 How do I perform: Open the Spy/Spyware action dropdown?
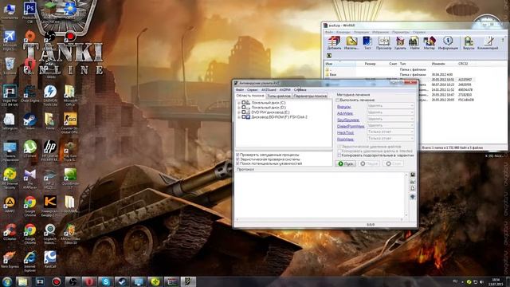tap(390, 119)
